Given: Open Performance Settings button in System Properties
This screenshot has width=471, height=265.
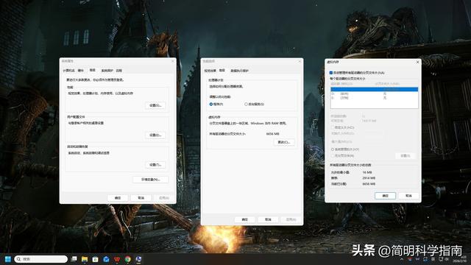Looking at the screenshot, I should 155,105.
